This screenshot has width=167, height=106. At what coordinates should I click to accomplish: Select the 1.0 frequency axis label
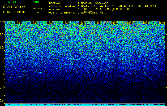(x=2, y=48)
